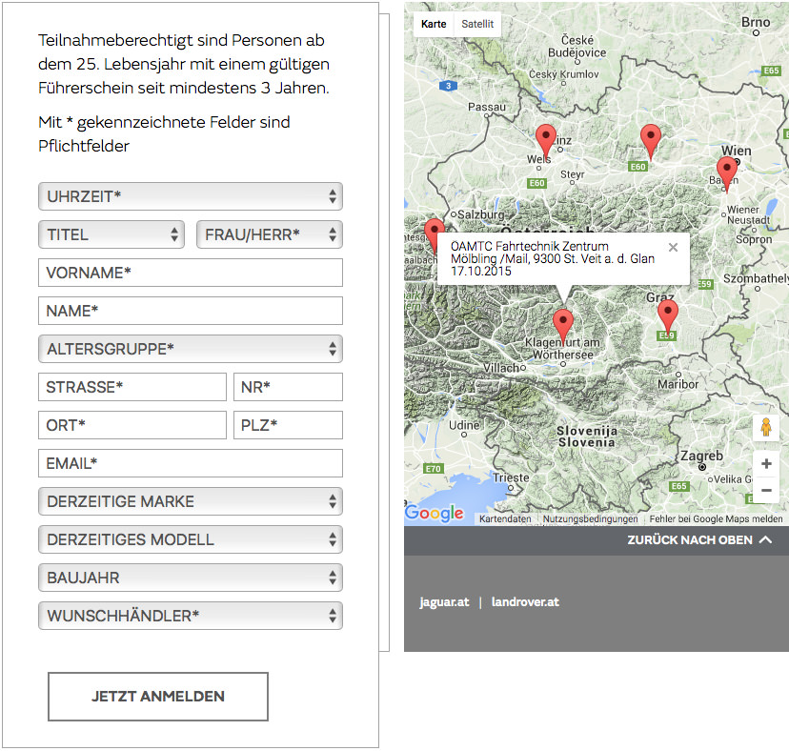The image size is (789, 751).
Task: Click the Szombathely label on the map
Action: point(756,279)
